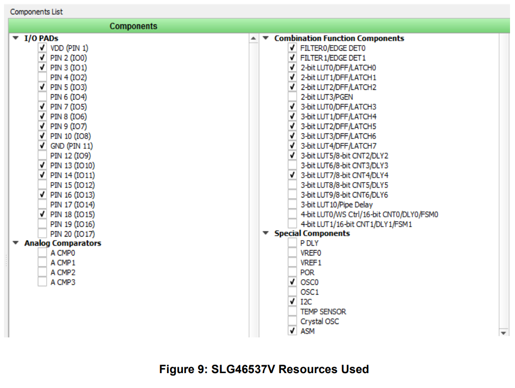
Task: Uncheck PIN 8 (IO6) checkbox
Action: click(42, 116)
